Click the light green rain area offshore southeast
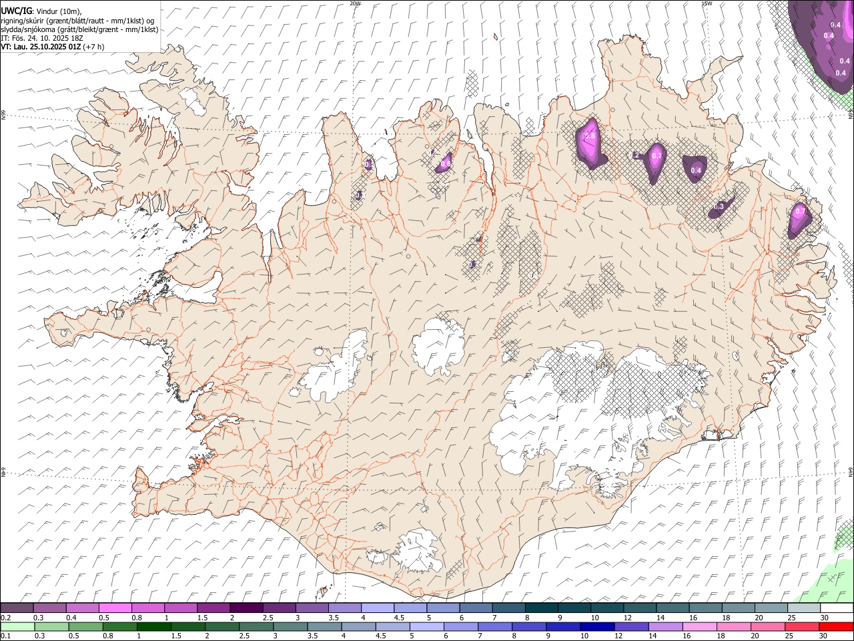This screenshot has height=641, width=854. point(826,583)
